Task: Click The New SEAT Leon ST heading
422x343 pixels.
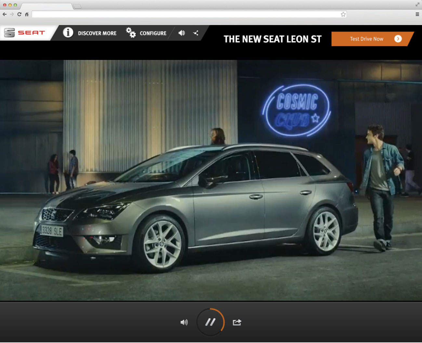Action: coord(272,39)
